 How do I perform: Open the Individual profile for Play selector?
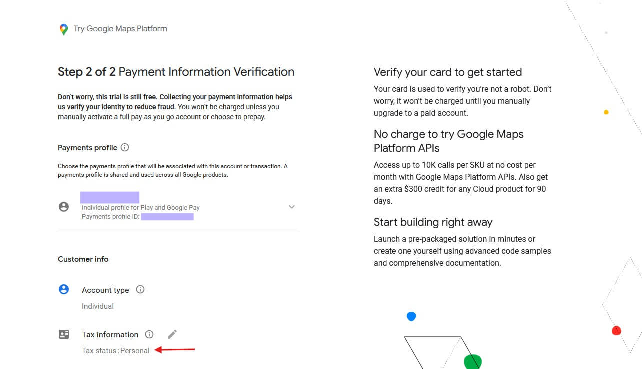pos(140,207)
